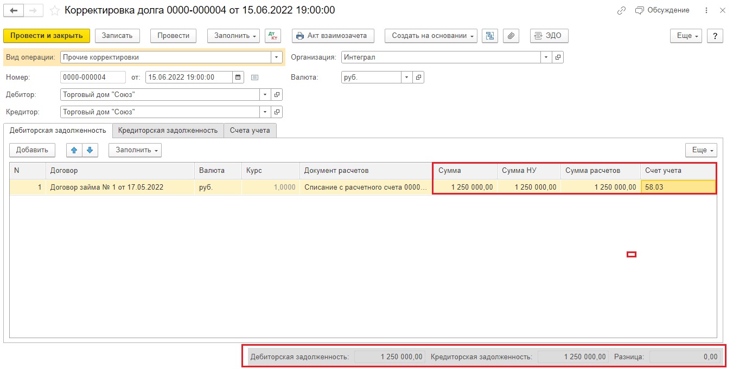This screenshot has height=369, width=733.
Task: Open table panel Еще menu
Action: 701,150
